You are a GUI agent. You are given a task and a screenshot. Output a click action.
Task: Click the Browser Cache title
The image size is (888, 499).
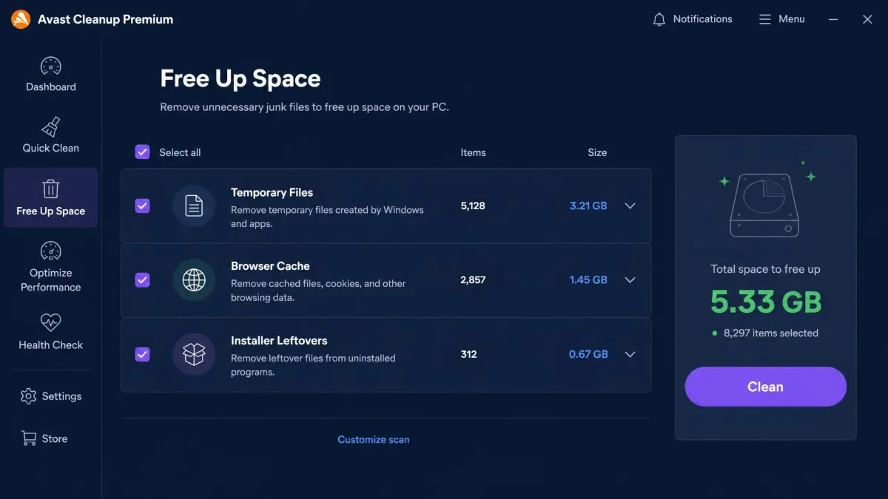[x=270, y=266]
